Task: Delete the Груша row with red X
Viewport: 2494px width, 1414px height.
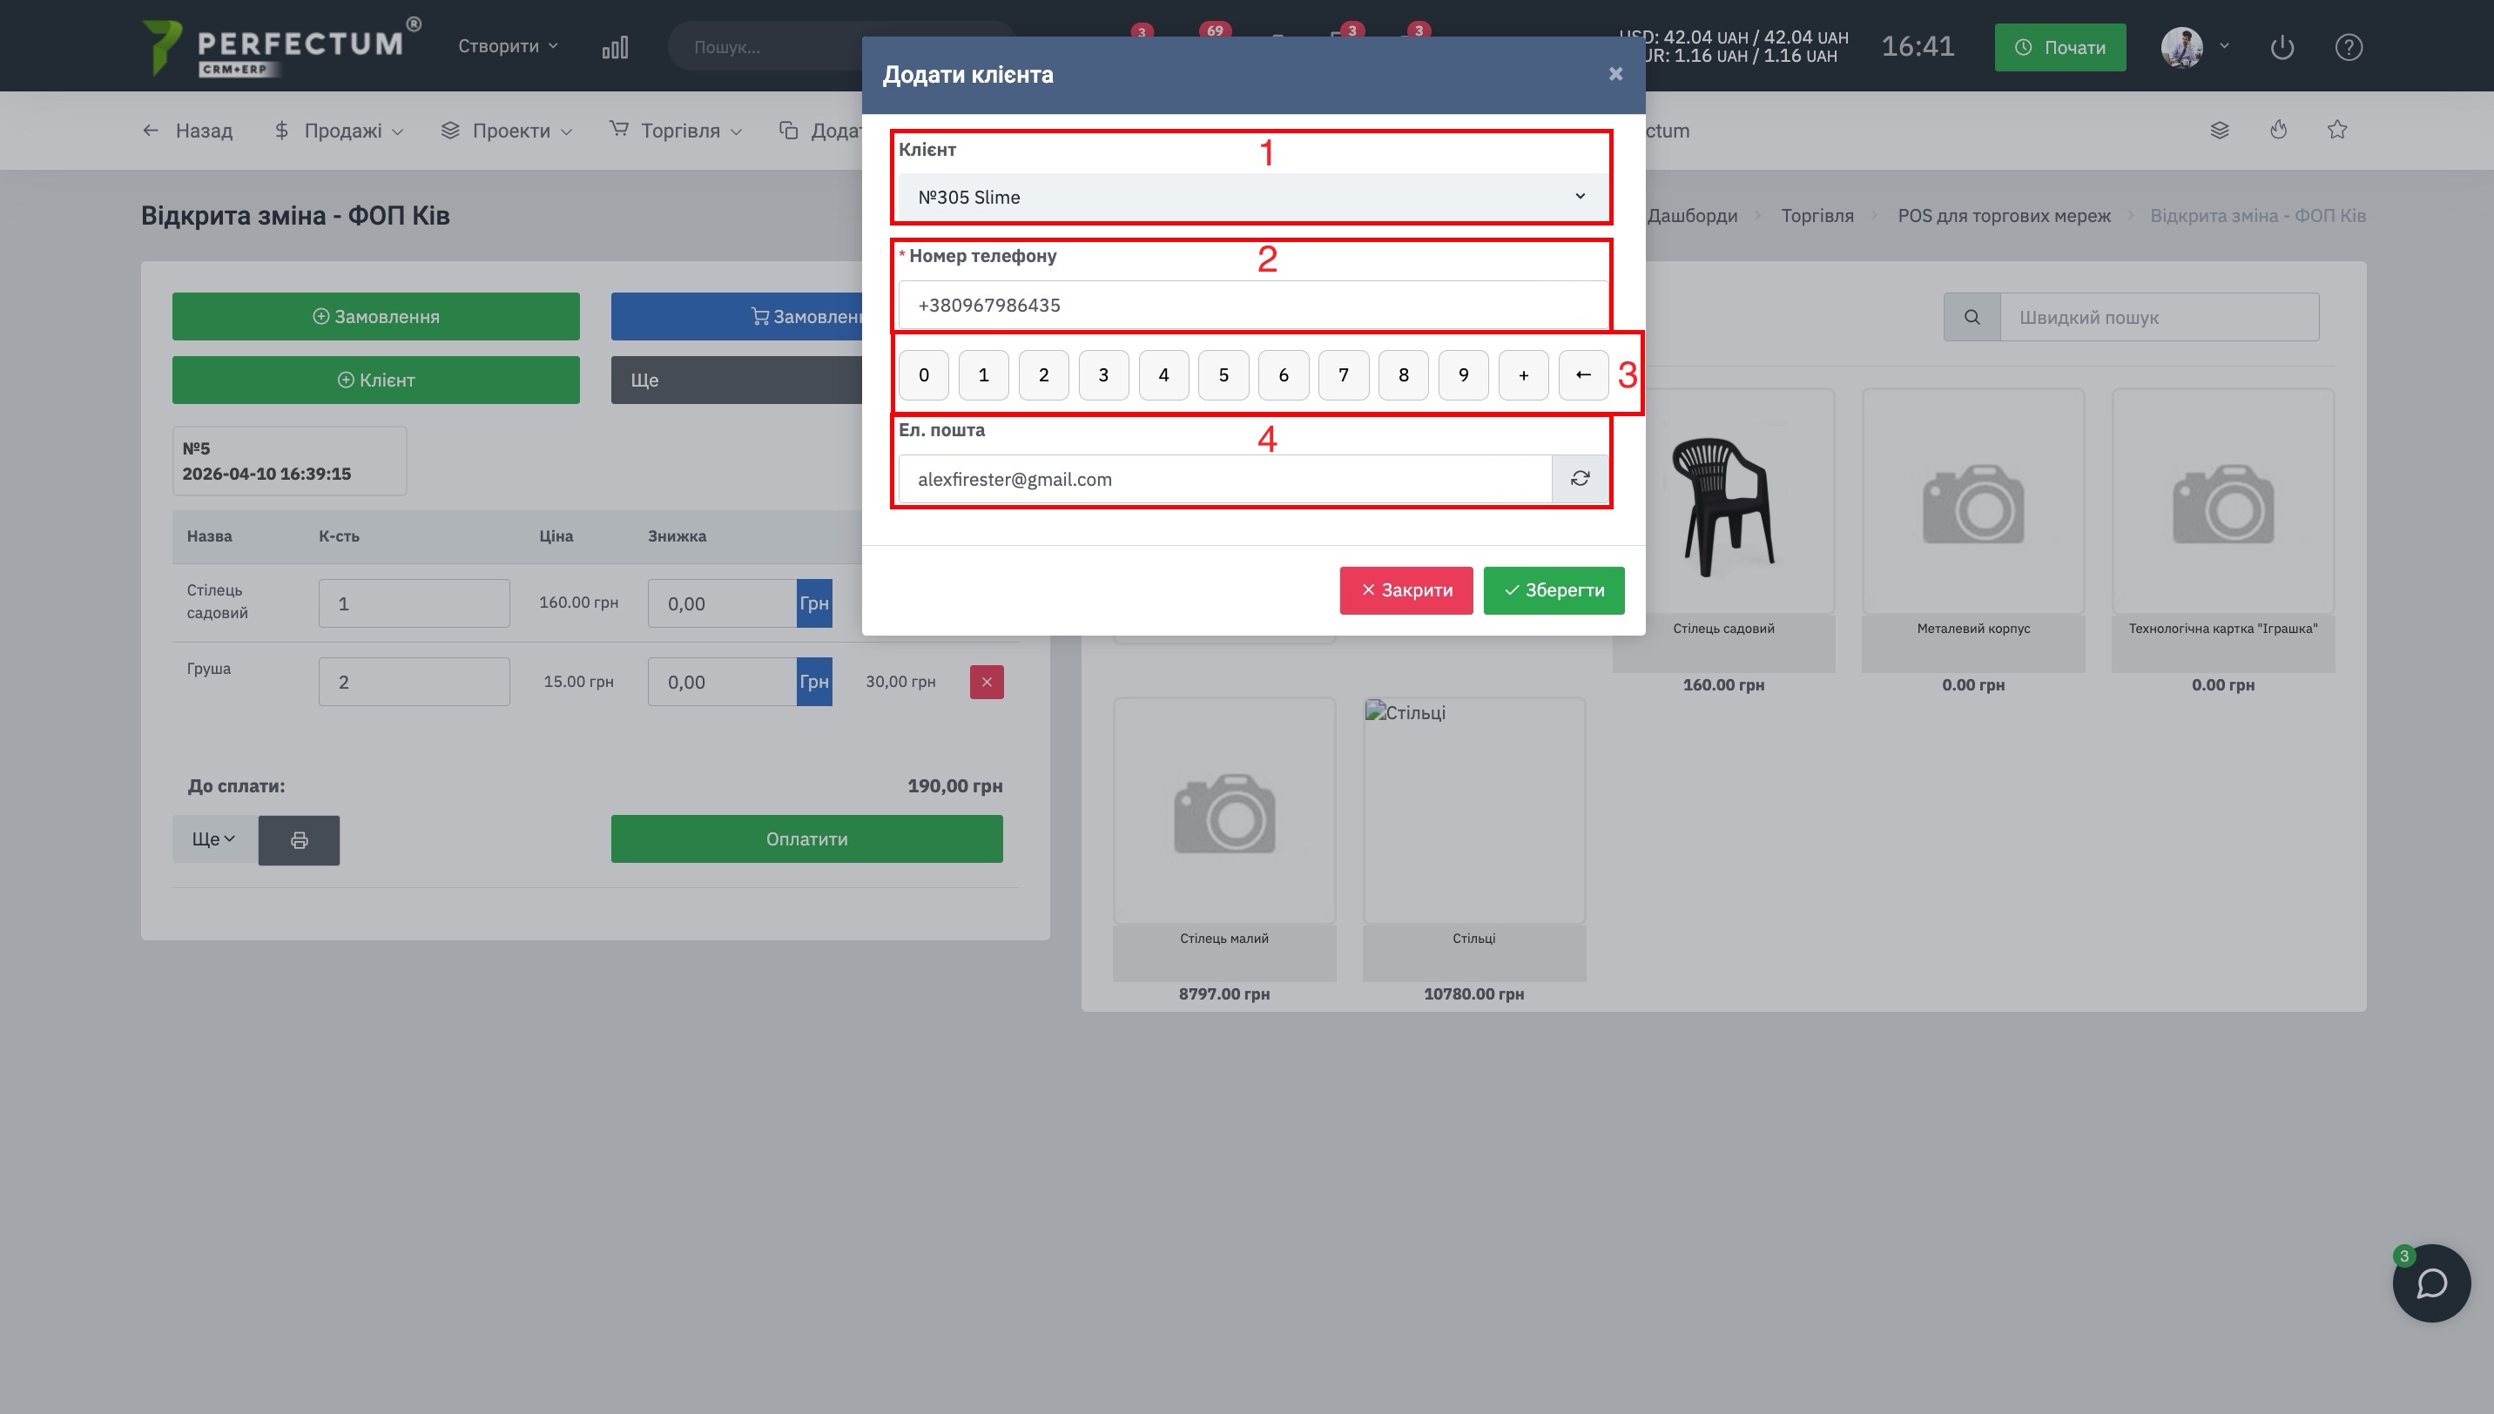Action: [x=986, y=682]
